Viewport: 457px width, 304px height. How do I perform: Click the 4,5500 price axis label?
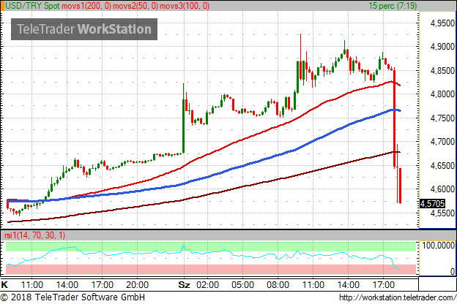tap(442, 213)
